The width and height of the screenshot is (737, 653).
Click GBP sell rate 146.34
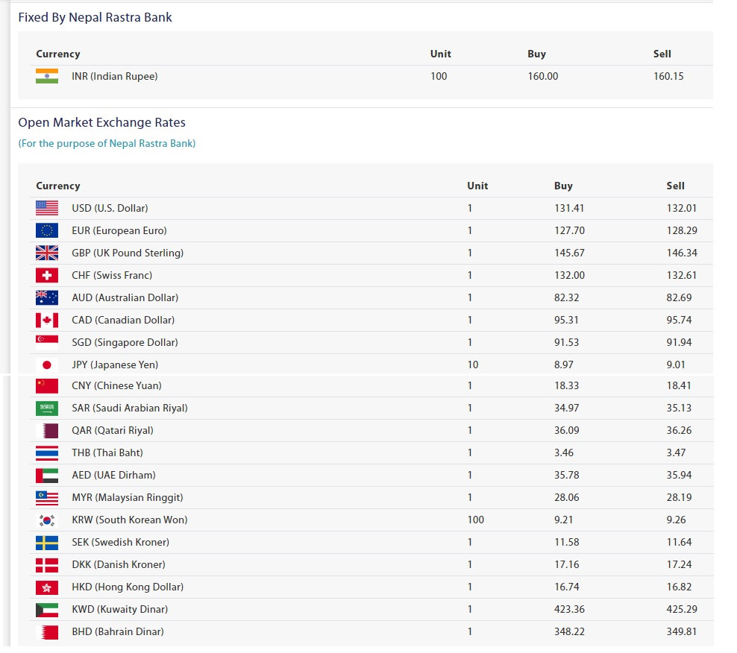pyautogui.click(x=682, y=253)
